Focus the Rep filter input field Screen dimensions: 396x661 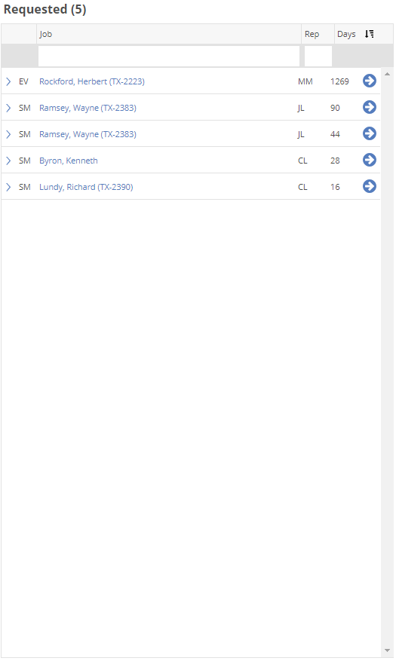pos(318,56)
